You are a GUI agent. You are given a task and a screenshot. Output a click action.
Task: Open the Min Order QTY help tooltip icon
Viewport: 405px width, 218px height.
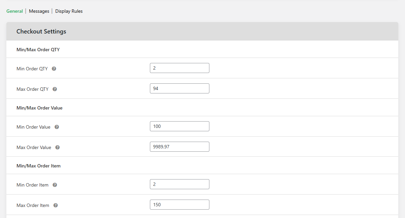pyautogui.click(x=54, y=68)
